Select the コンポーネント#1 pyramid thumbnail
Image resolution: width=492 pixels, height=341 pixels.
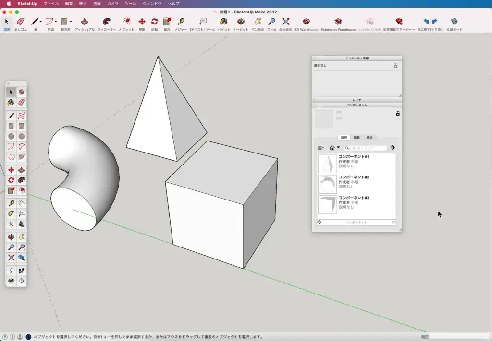point(327,164)
